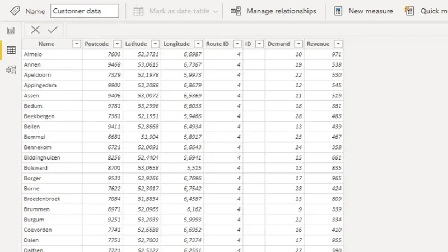
Task: Create a New measure
Action: 371,11
